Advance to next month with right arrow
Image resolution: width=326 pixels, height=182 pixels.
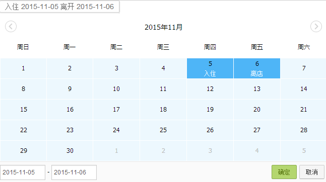[316, 27]
